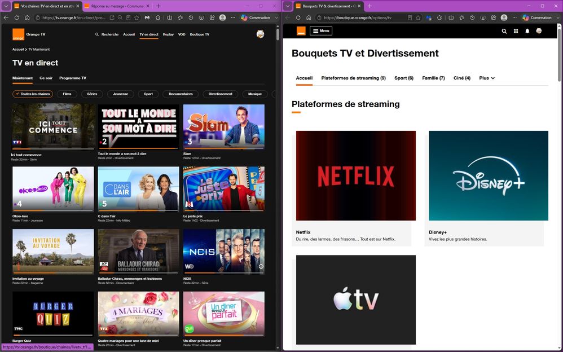Open Accueil in Orange TV navigation

pos(129,34)
